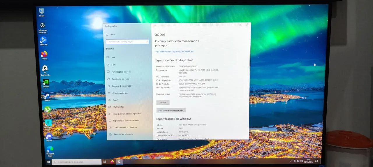
Task: Click the Localizar uma configuração search field
Action: (128, 42)
